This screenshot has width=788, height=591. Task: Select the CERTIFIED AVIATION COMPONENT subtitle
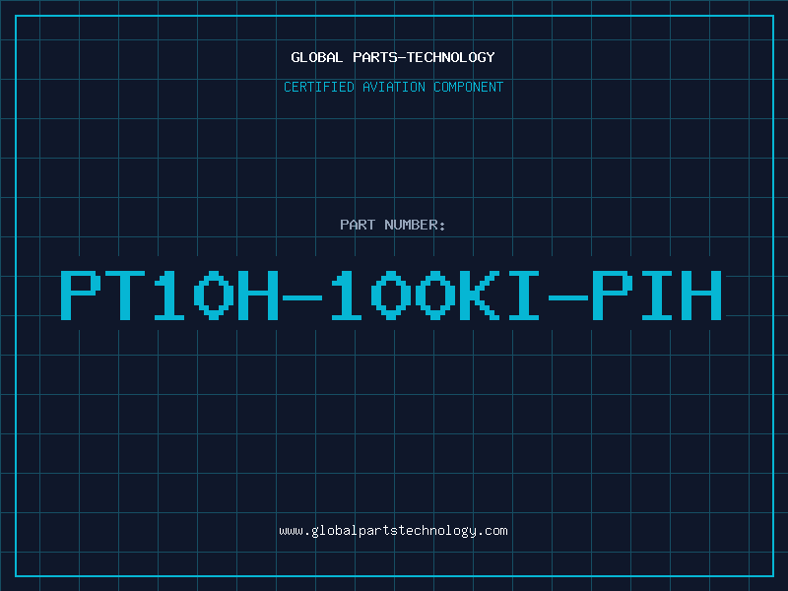click(393, 87)
